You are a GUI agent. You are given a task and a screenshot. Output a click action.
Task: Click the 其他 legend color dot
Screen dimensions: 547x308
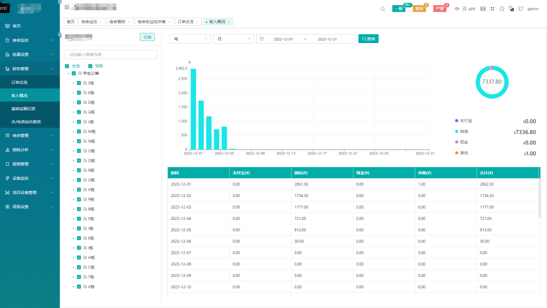(457, 153)
